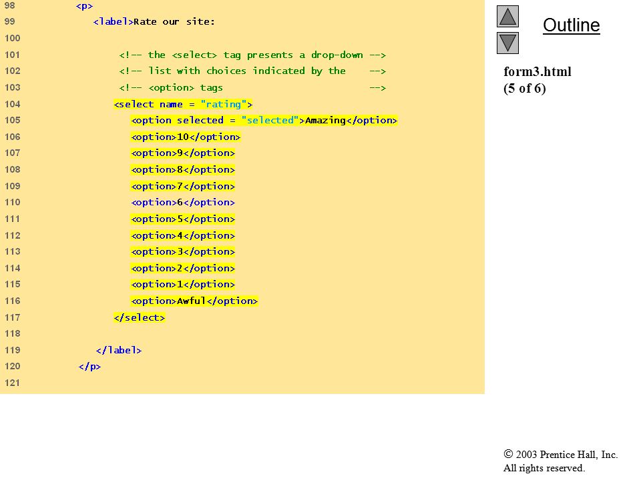This screenshot has height=480, width=641.
Task: Click the comment "list with choices indicated"
Action: [252, 71]
